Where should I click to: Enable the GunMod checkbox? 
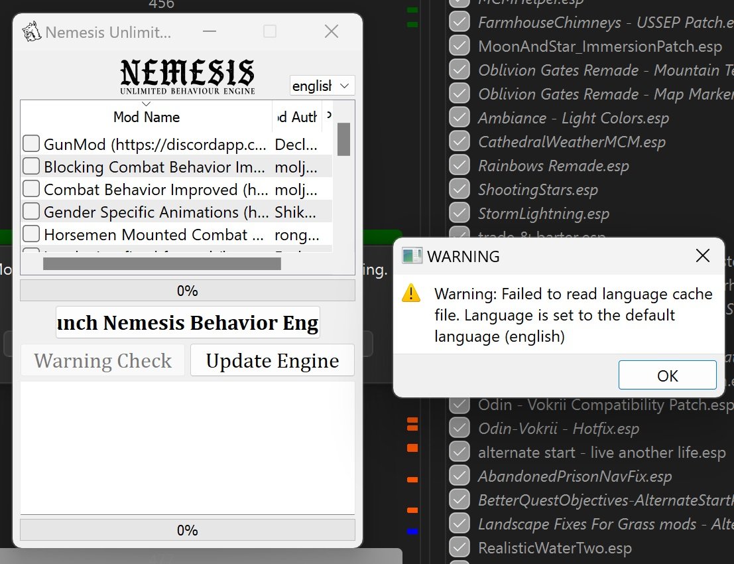(x=31, y=144)
